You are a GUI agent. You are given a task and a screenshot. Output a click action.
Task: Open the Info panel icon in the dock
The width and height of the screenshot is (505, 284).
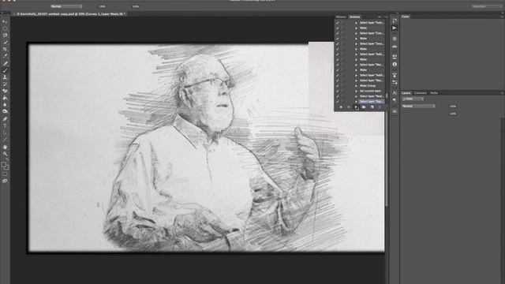pyautogui.click(x=395, y=65)
